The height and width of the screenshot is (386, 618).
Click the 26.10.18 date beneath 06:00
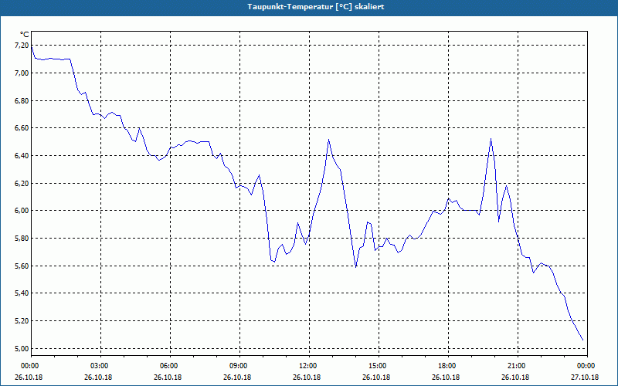coord(168,378)
